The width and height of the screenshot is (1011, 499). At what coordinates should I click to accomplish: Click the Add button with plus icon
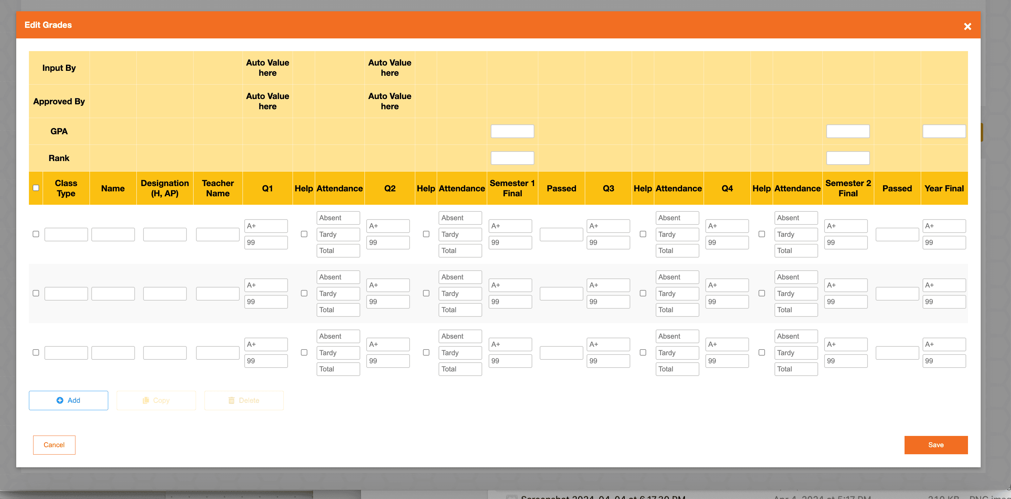point(68,400)
